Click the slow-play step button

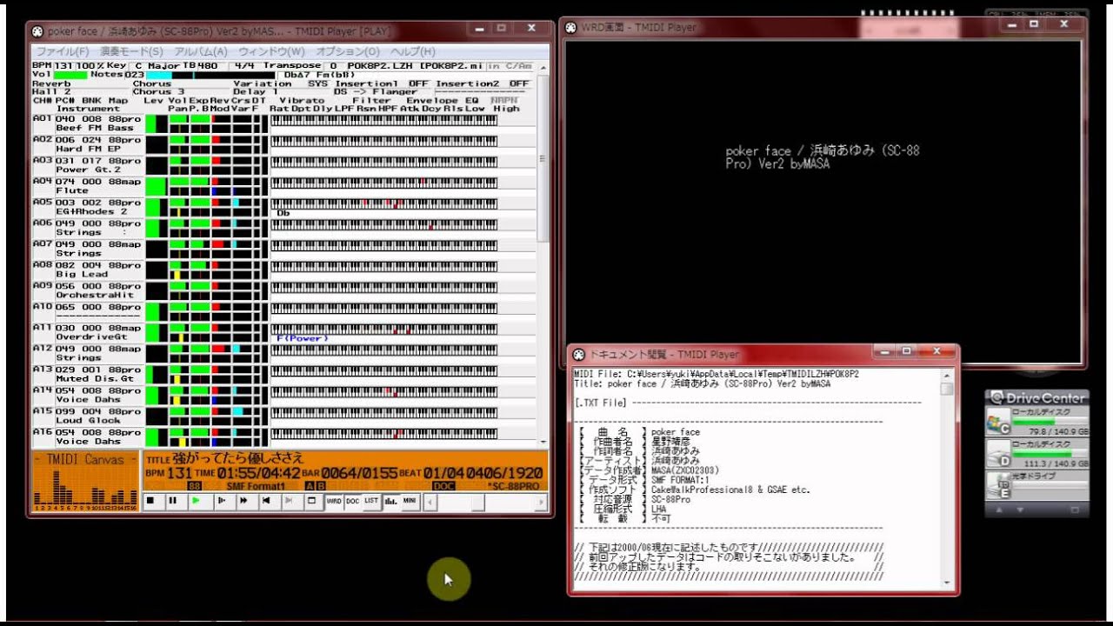[x=219, y=501]
